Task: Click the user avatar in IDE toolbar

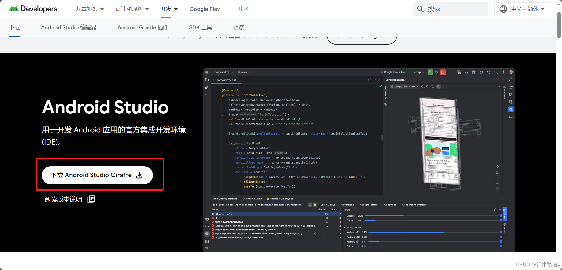Action: (x=511, y=72)
